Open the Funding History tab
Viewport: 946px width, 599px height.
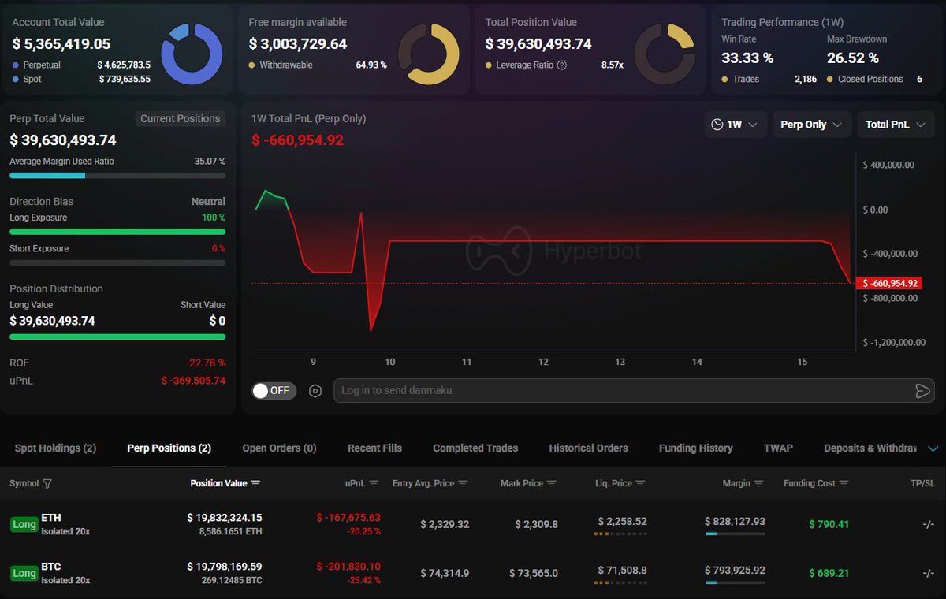pyautogui.click(x=695, y=448)
